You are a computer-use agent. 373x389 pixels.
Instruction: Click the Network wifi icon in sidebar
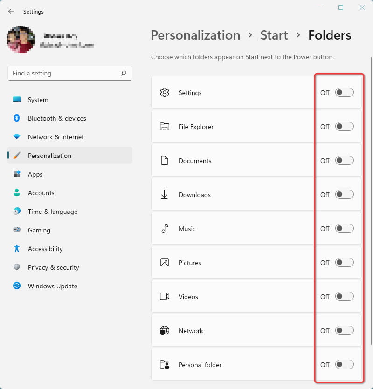coord(17,136)
